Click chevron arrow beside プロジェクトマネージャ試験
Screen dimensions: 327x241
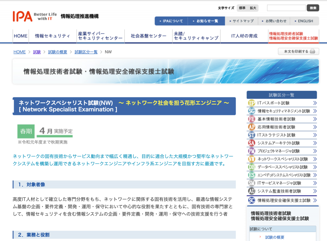pyautogui.click(x=315, y=151)
